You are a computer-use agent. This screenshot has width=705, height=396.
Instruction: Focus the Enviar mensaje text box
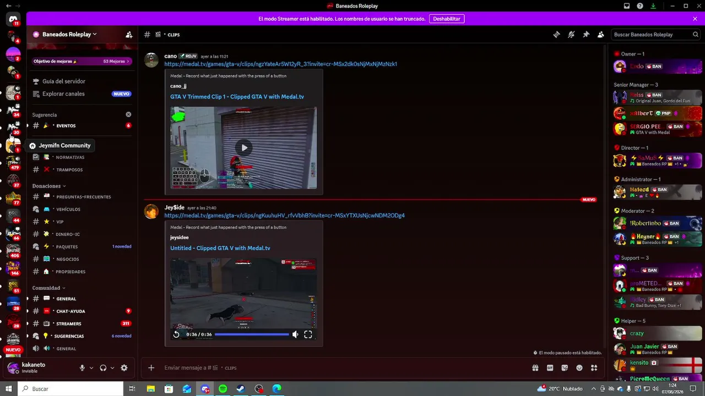(x=341, y=368)
